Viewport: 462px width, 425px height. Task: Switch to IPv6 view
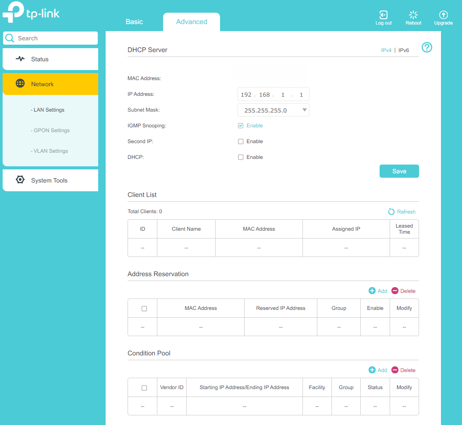(x=404, y=50)
